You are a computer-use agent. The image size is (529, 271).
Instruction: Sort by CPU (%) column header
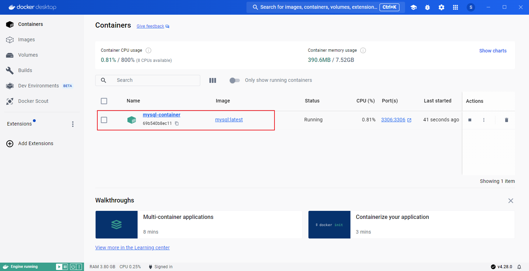point(366,101)
